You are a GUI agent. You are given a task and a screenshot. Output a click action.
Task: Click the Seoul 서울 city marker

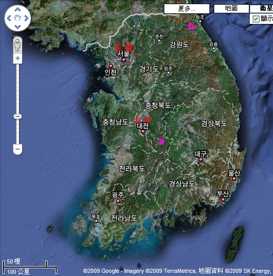pos(124,60)
